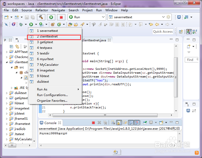
Task: Toggle show console on standard output change
Action: click(131, 123)
